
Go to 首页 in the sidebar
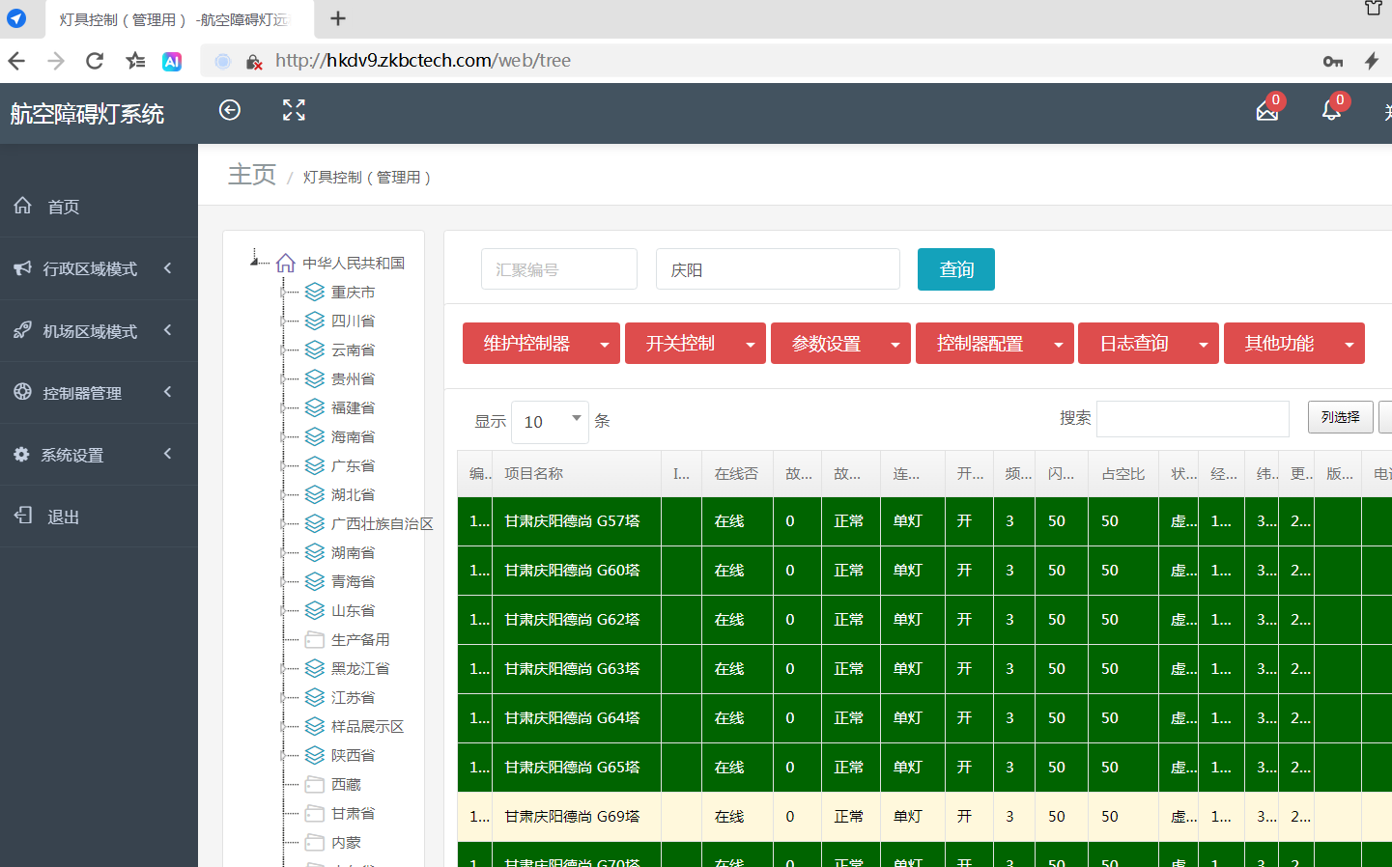point(64,207)
